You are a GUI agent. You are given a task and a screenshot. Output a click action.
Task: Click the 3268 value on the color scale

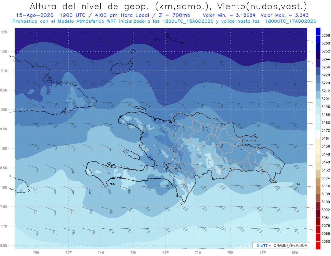pyautogui.click(x=326, y=35)
